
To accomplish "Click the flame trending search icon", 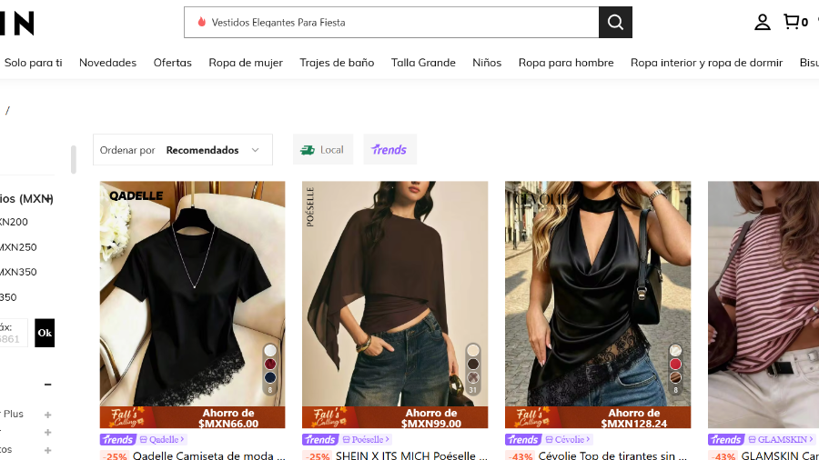I will pyautogui.click(x=202, y=22).
